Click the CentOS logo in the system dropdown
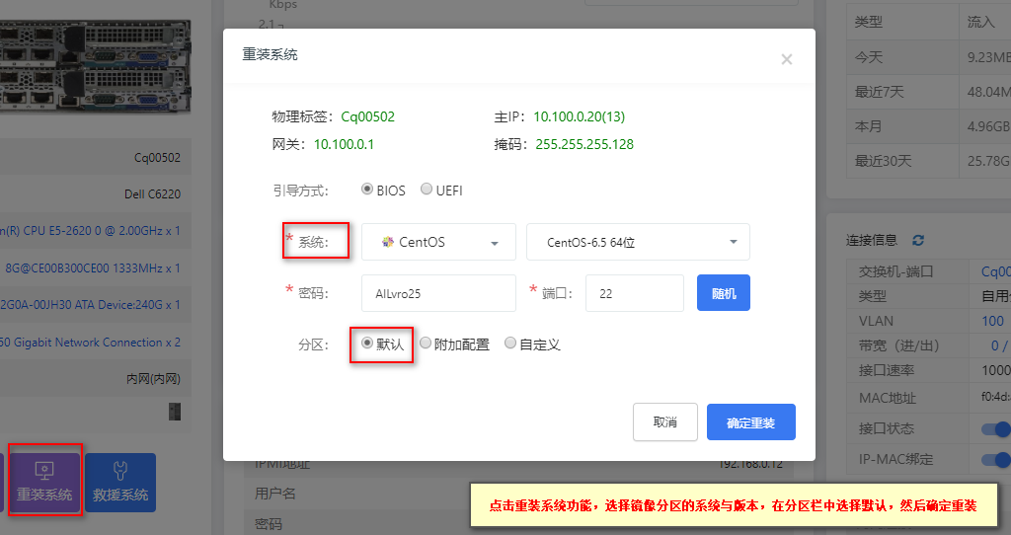Screen dimensions: 1011x535 click(x=387, y=242)
